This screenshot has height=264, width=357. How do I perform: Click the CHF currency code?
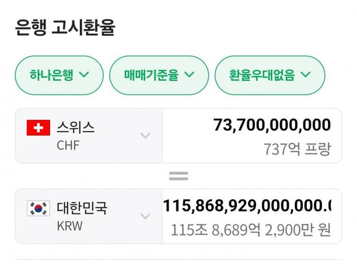coord(67,145)
